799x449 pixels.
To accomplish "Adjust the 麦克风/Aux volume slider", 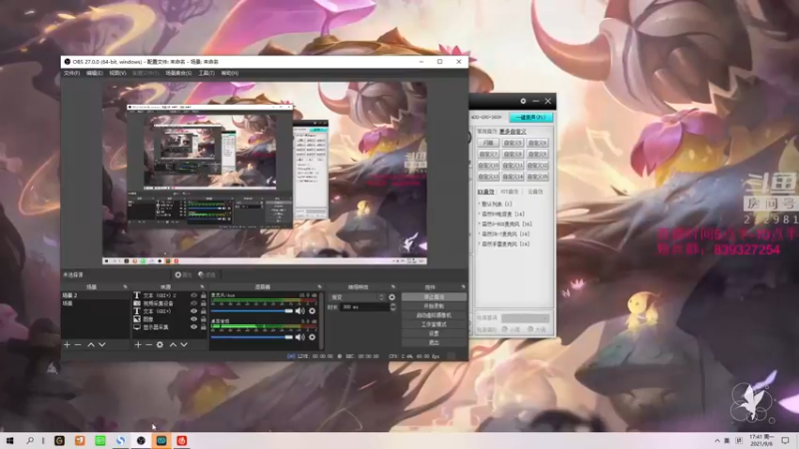I will 252,311.
